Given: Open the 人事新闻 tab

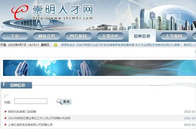Looking at the screenshot, I should point(174,36).
